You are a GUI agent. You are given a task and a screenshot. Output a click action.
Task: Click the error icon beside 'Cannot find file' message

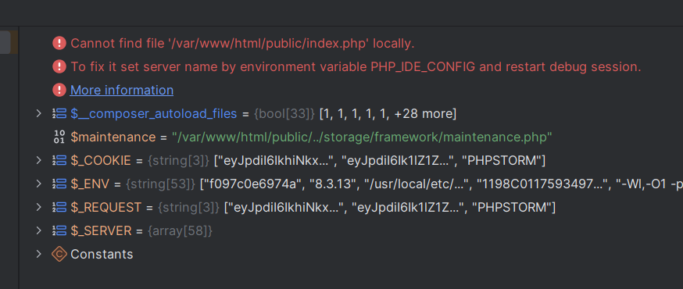tap(59, 44)
